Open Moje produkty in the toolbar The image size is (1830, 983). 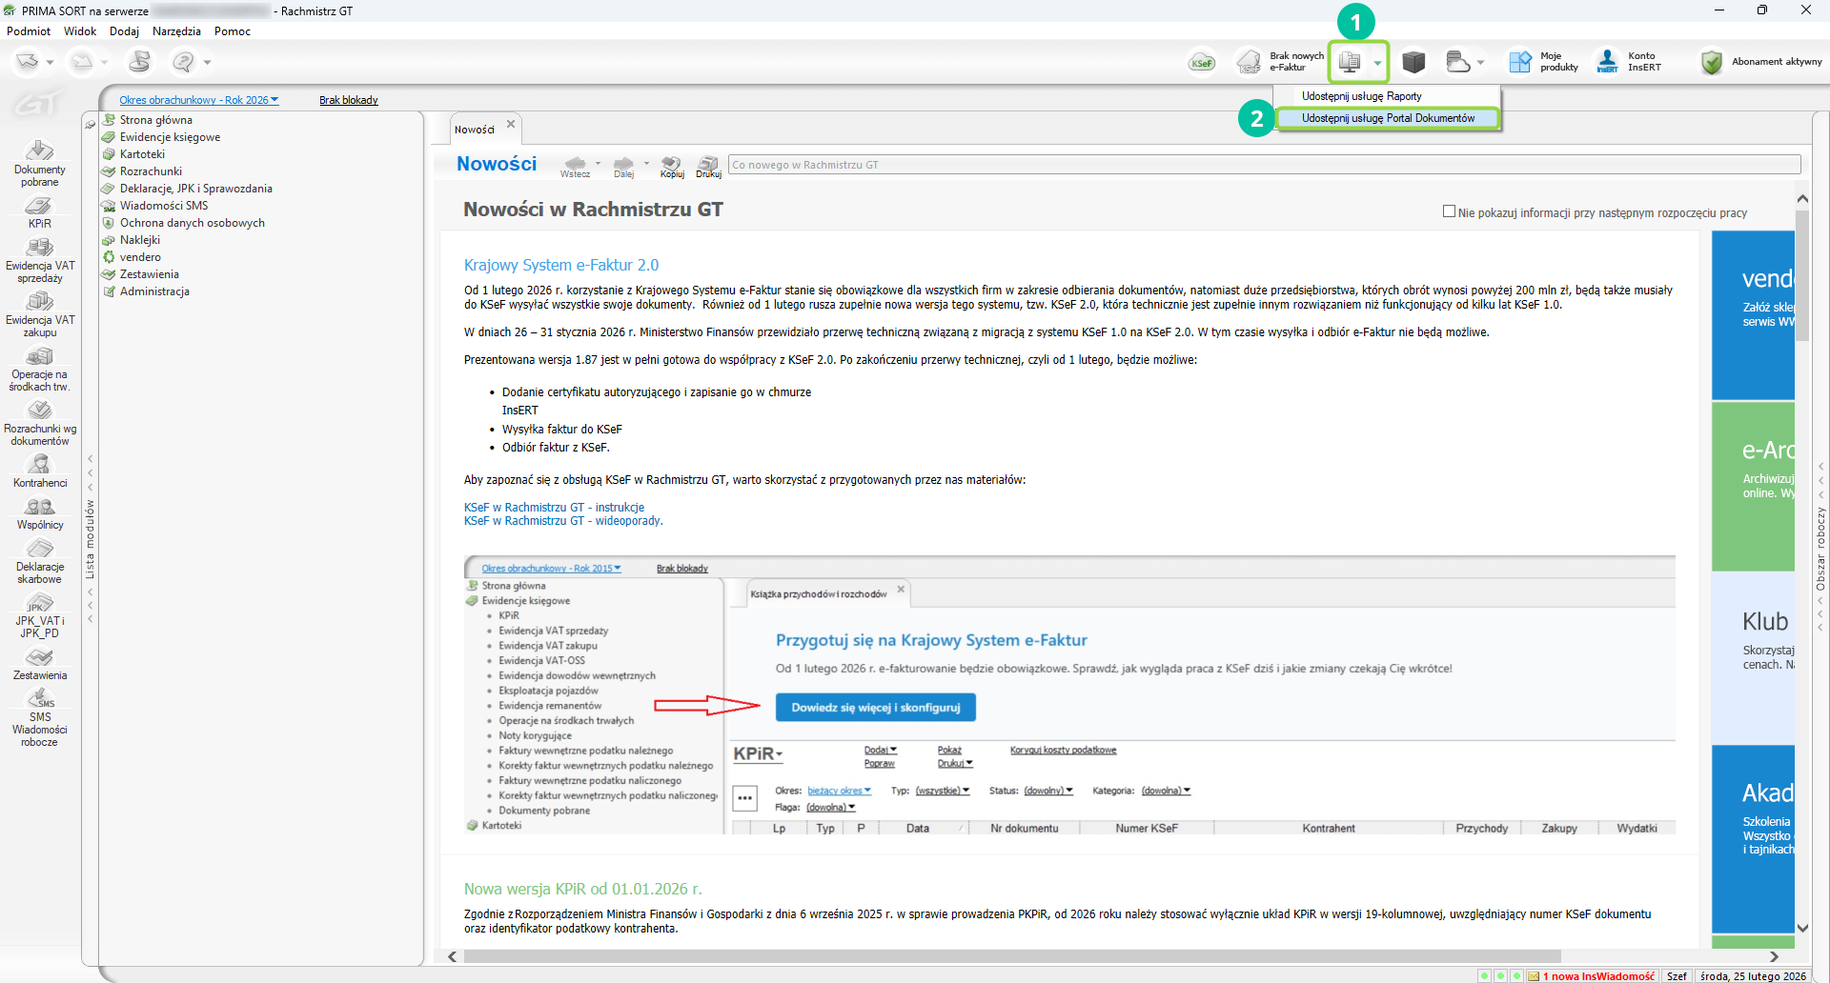point(1543,62)
